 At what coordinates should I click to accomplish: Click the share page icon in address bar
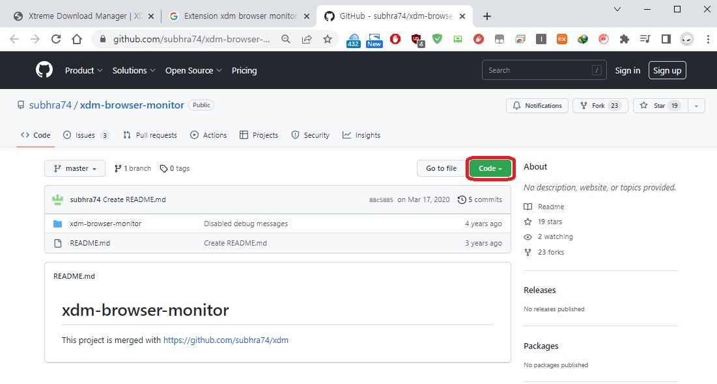[x=306, y=39]
